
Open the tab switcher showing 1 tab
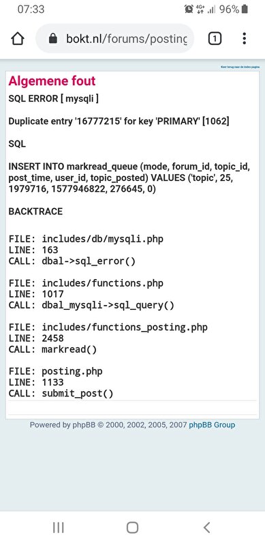[x=215, y=39]
